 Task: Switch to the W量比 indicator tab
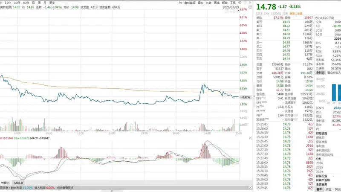coord(6,183)
